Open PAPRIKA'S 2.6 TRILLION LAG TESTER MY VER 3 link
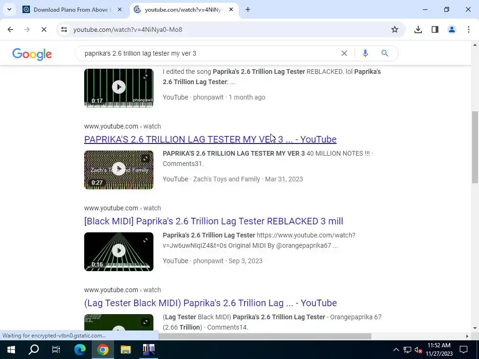This screenshot has height=359, width=479. pyautogui.click(x=210, y=139)
